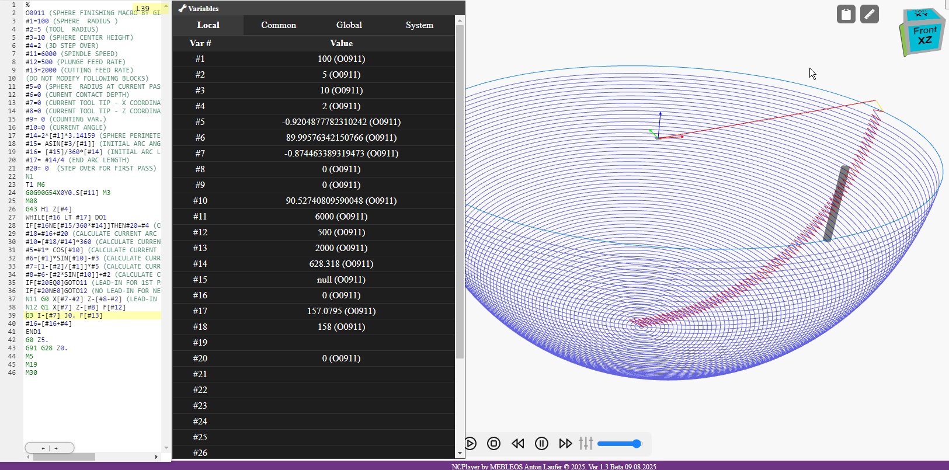Select variable #13 value 2000
This screenshot has height=470, width=949.
[x=342, y=248]
